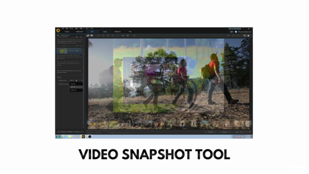Open File Explorer folder from taskbar
The image size is (309, 174).
[70, 136]
